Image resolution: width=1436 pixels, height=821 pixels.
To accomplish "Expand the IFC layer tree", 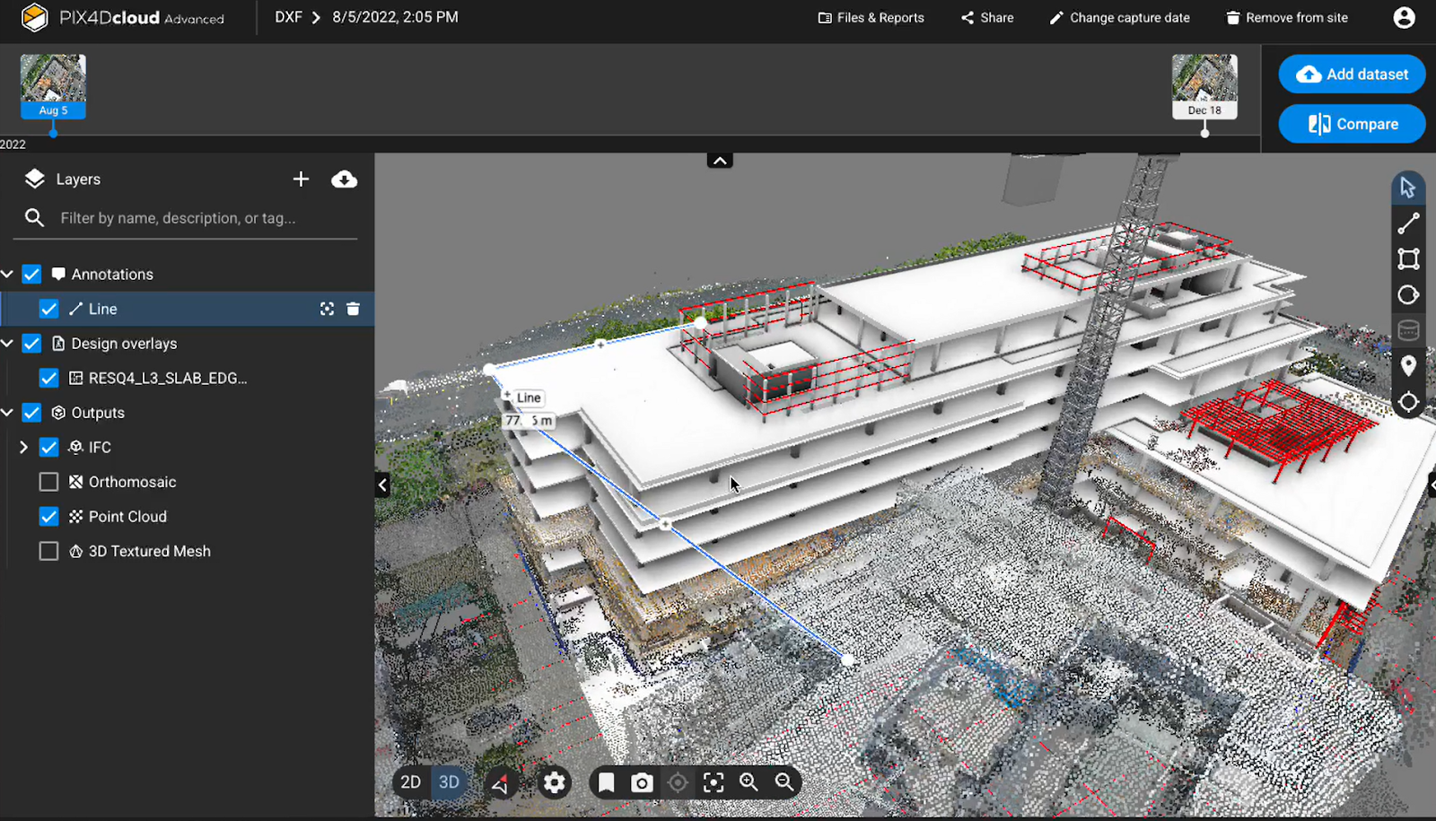I will pyautogui.click(x=23, y=447).
